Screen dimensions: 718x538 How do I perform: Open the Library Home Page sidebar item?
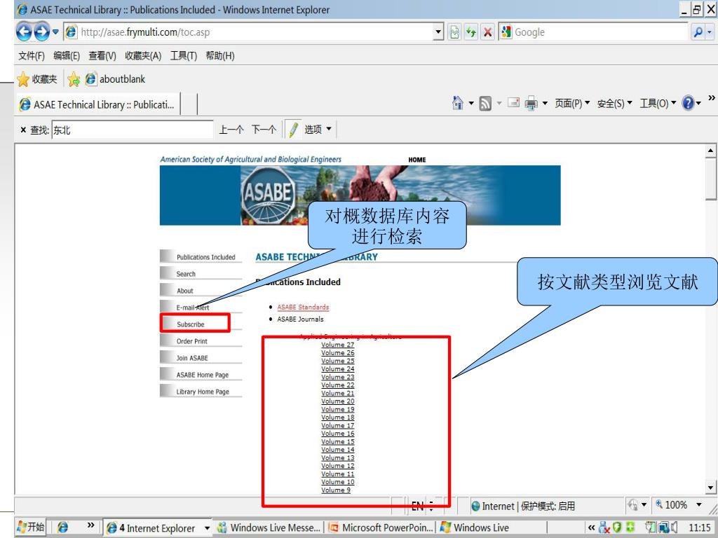[x=201, y=392]
